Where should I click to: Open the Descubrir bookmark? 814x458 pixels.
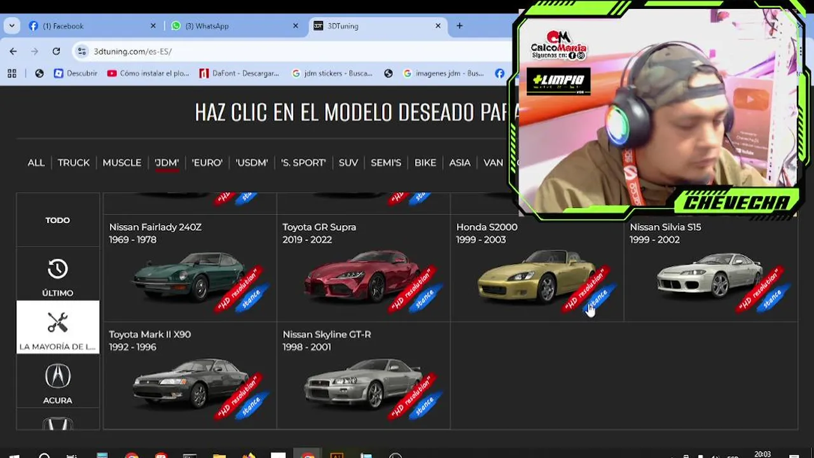(x=76, y=73)
